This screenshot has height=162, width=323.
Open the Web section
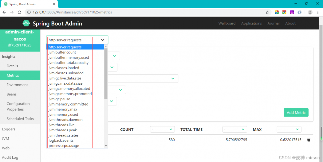coord(20,148)
